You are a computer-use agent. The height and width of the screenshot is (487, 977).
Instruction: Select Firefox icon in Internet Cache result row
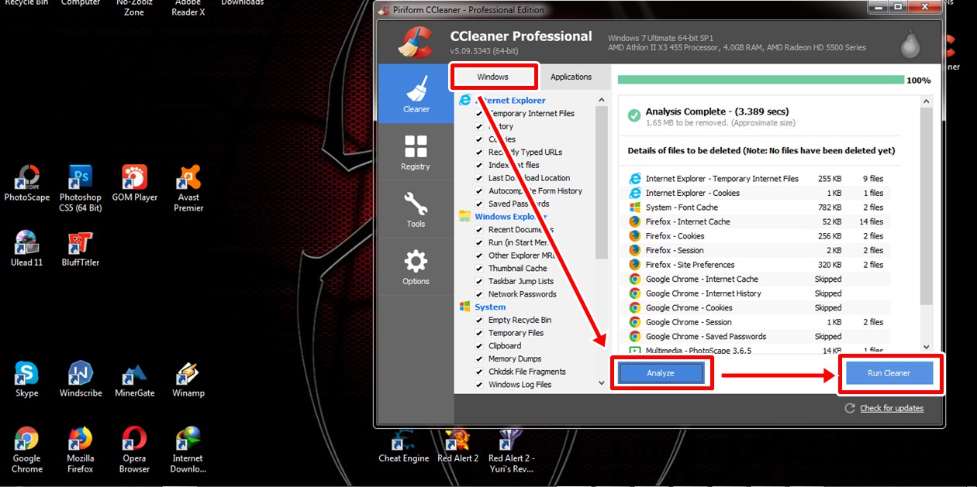(634, 221)
